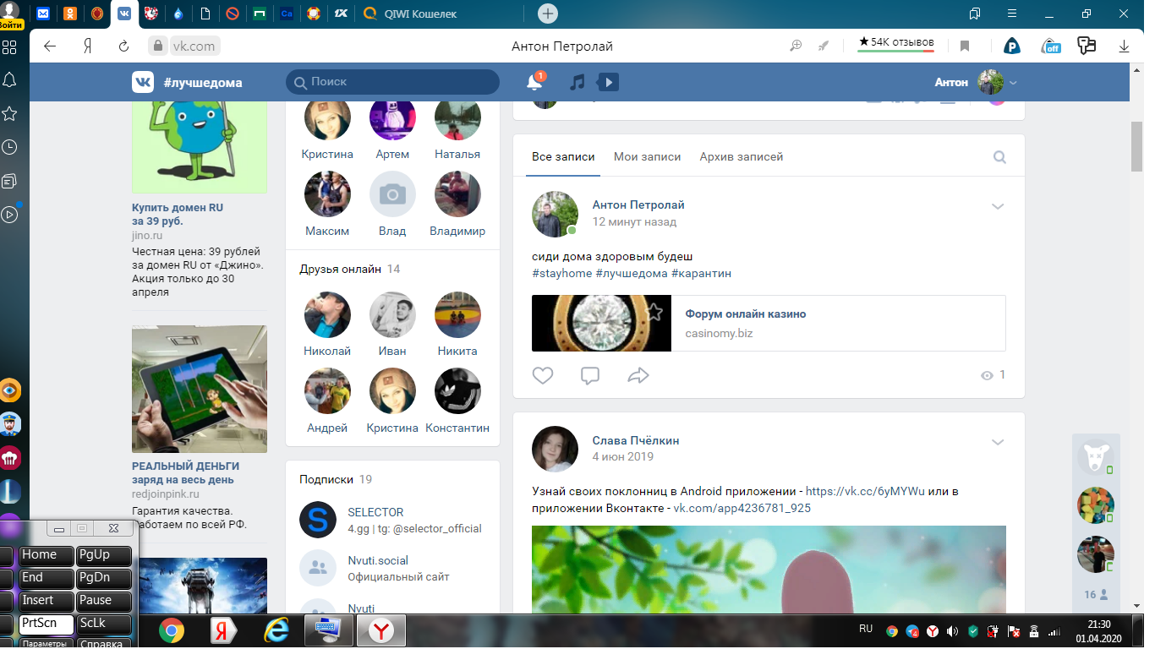This screenshot has width=1155, height=649.
Task: Open Nvuti.social subscription page
Action: (378, 560)
